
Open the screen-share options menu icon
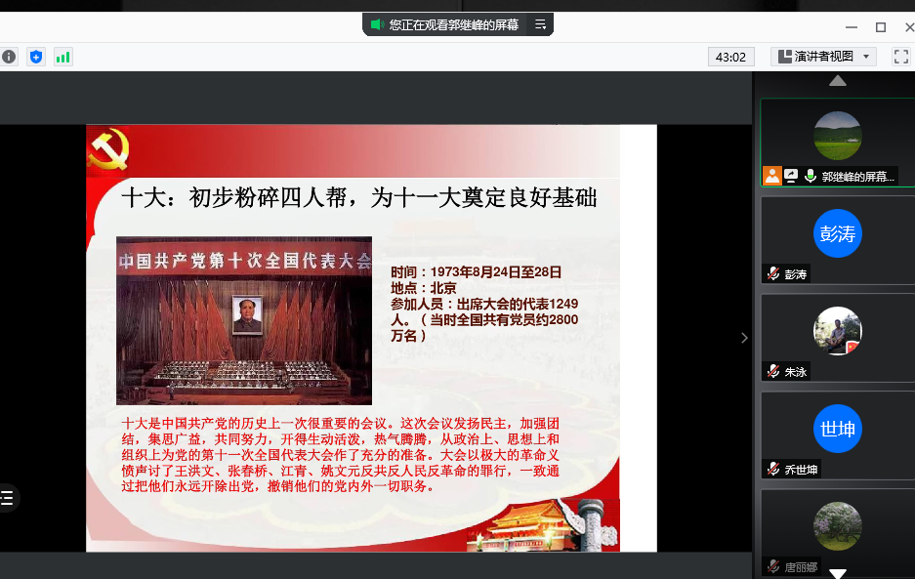click(x=540, y=25)
